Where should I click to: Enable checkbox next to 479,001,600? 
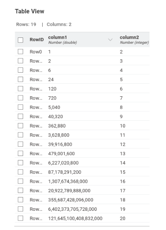[20, 153]
